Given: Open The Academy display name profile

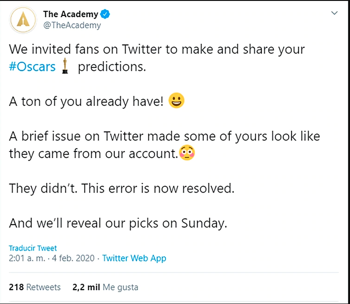Looking at the screenshot, I should (x=70, y=15).
